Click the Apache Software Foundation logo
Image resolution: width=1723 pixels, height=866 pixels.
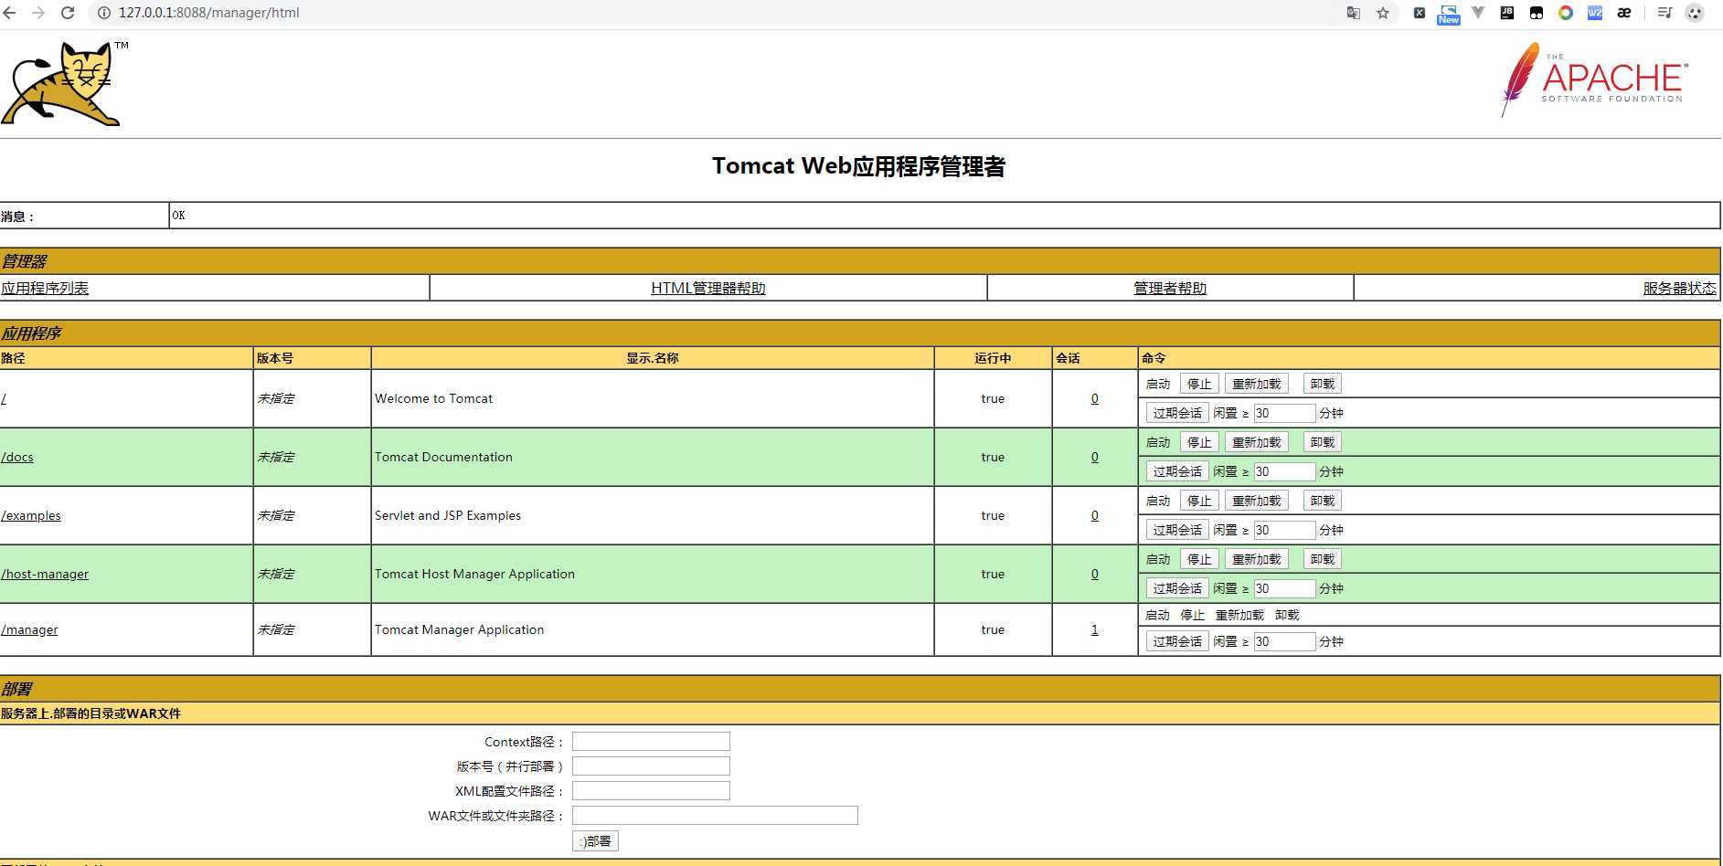click(x=1594, y=80)
